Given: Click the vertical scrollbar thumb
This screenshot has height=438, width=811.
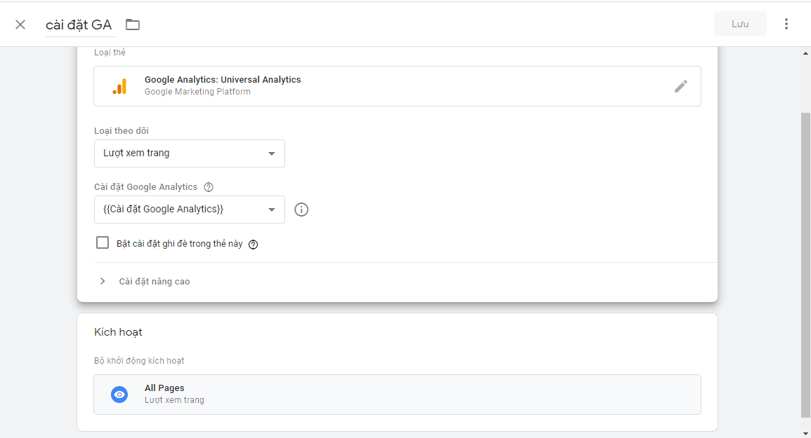Looking at the screenshot, I should pos(805,264).
